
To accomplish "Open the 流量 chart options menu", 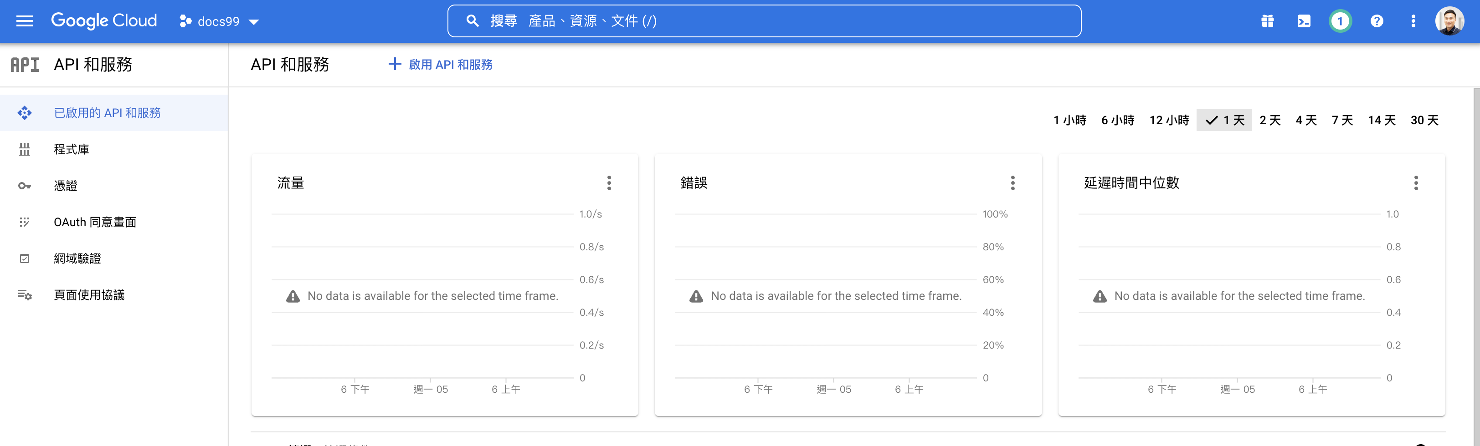I will click(609, 183).
